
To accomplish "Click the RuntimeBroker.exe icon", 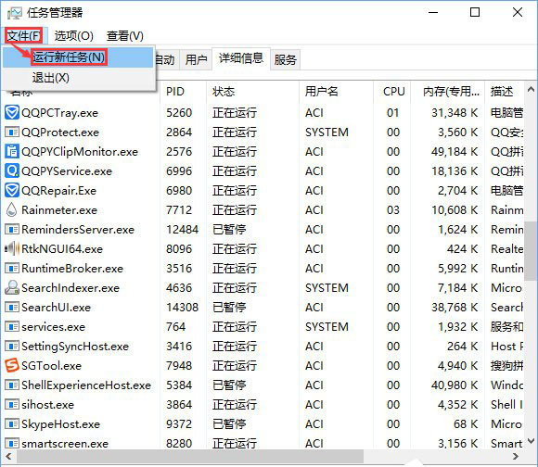I will coord(12,269).
